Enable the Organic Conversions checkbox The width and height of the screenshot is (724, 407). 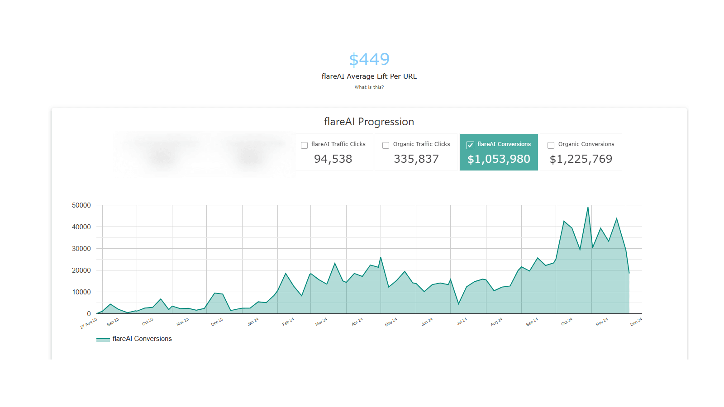coord(551,145)
